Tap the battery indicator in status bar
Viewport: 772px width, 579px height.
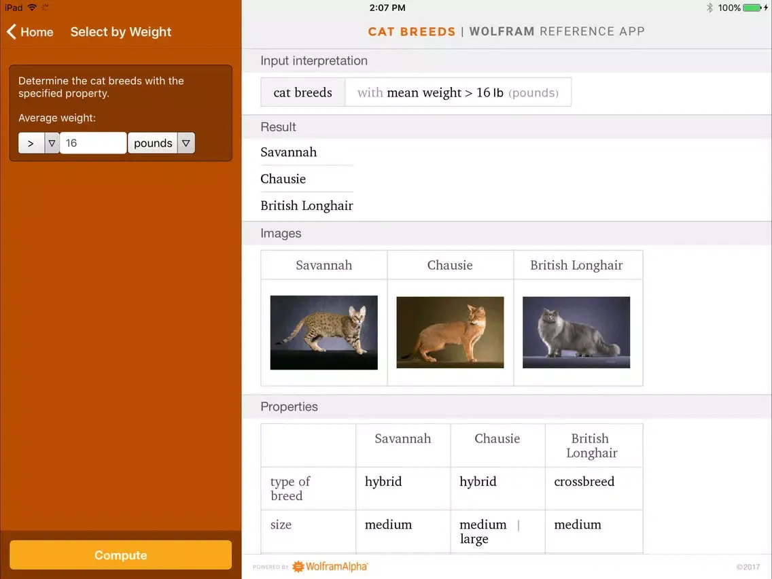(752, 7)
